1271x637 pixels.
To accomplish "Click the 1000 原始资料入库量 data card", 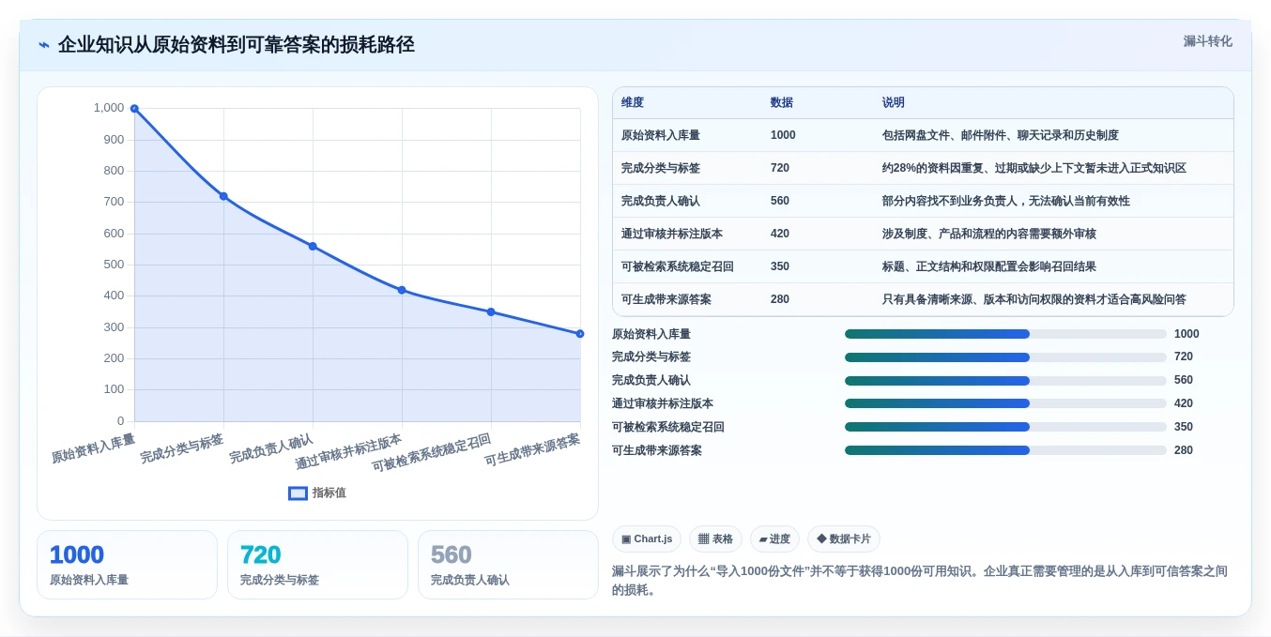I will point(127,565).
